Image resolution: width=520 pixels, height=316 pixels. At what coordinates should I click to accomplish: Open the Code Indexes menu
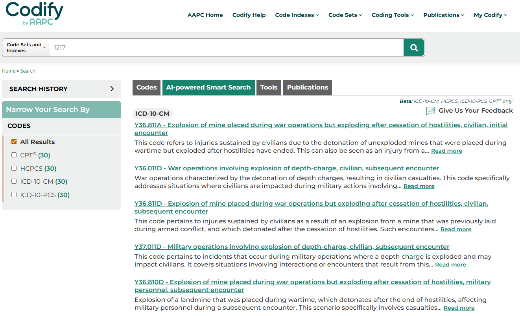click(297, 15)
